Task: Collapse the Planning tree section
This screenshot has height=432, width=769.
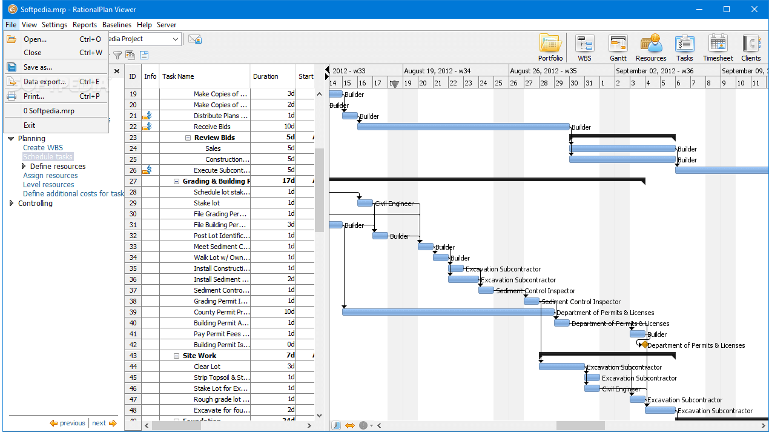Action: click(12, 139)
